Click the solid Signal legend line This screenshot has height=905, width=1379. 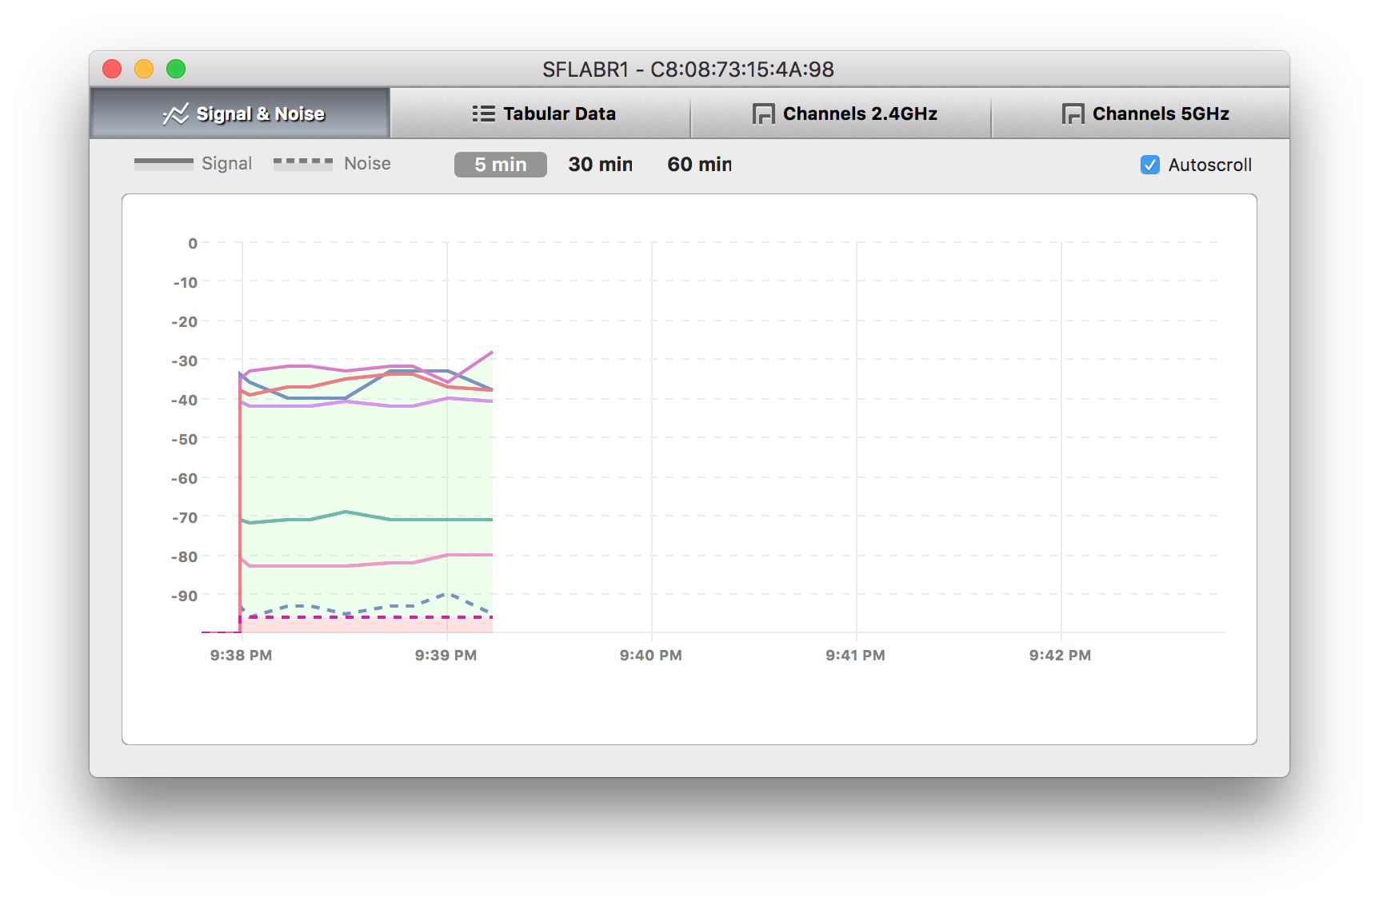click(x=164, y=163)
